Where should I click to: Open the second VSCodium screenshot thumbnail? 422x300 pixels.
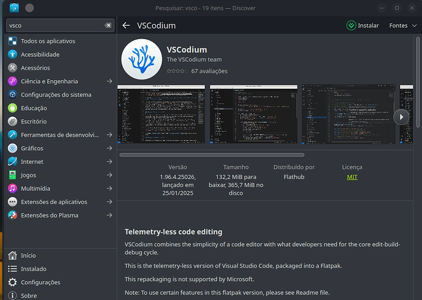254,114
